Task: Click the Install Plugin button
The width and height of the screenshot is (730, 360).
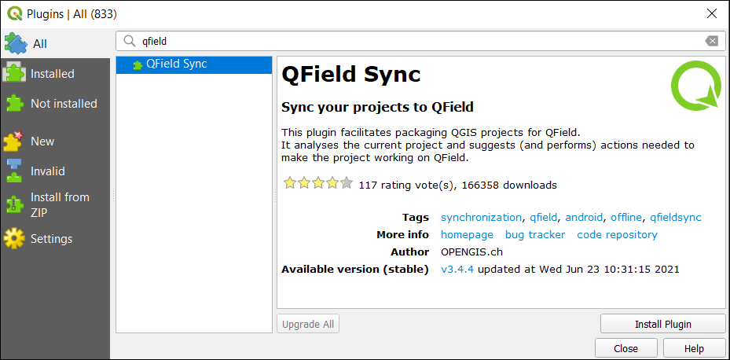Action: [663, 324]
